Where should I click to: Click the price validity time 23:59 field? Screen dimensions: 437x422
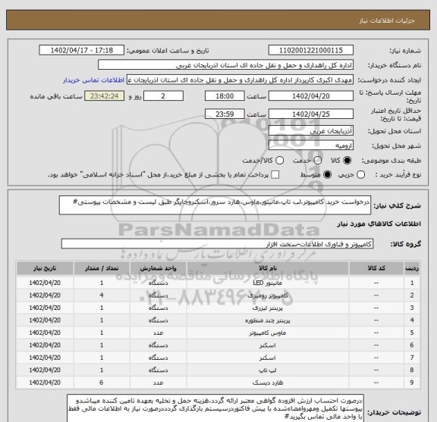coord(225,114)
